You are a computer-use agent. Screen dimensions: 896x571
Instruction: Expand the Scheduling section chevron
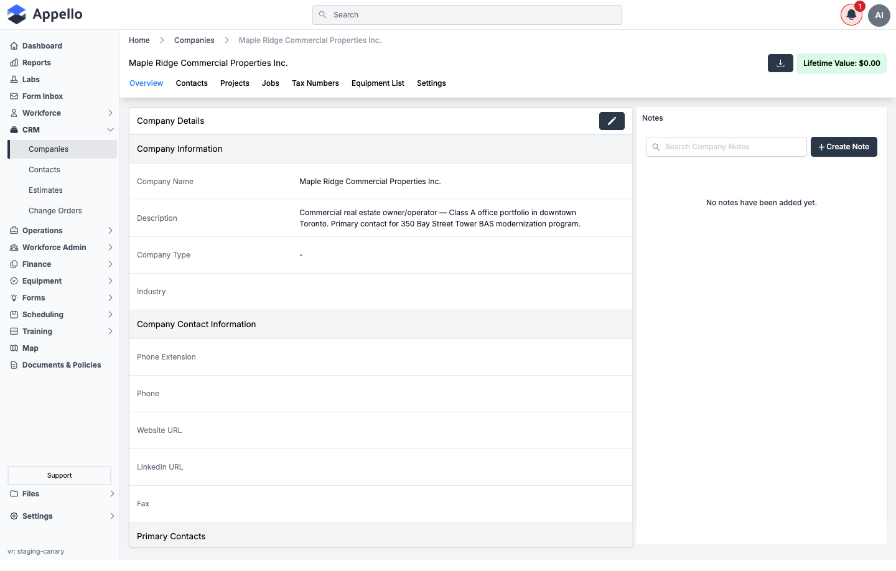[x=110, y=315]
